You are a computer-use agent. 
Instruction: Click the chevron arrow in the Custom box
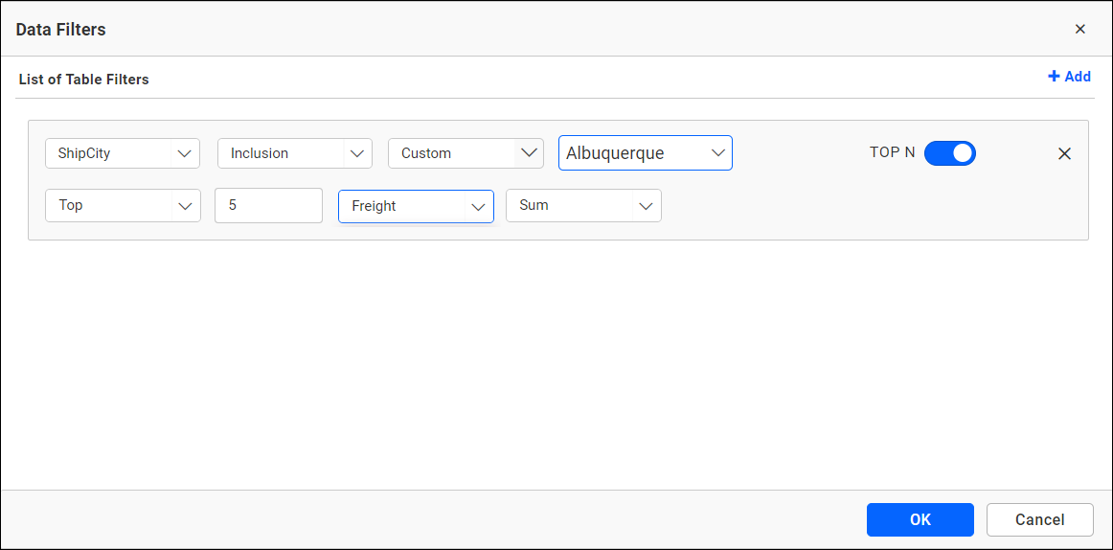(528, 153)
